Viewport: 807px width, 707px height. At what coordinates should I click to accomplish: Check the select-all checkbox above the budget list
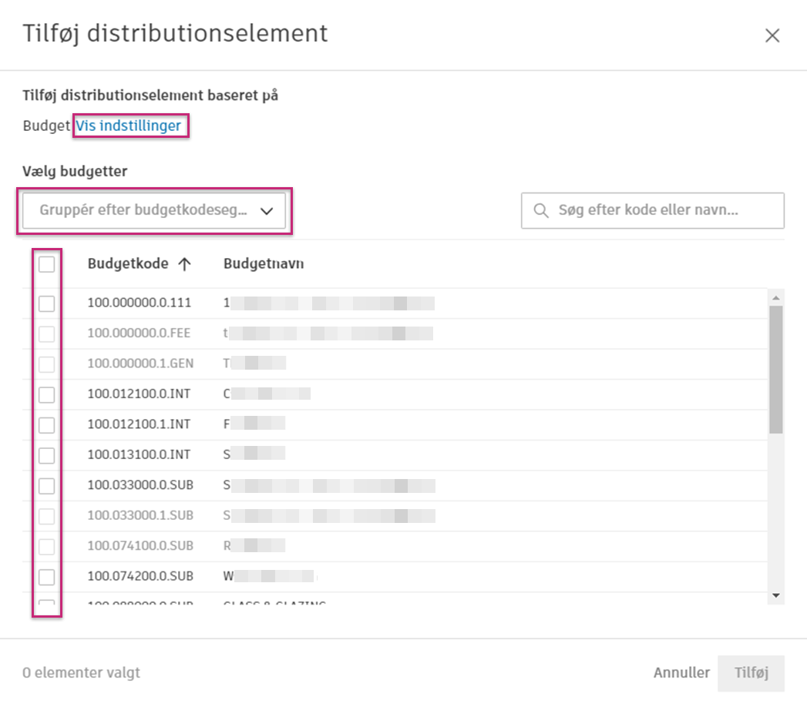click(x=46, y=264)
